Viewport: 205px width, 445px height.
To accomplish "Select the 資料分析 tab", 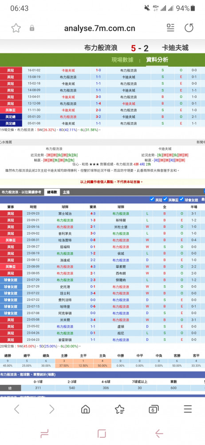I will [x=157, y=60].
